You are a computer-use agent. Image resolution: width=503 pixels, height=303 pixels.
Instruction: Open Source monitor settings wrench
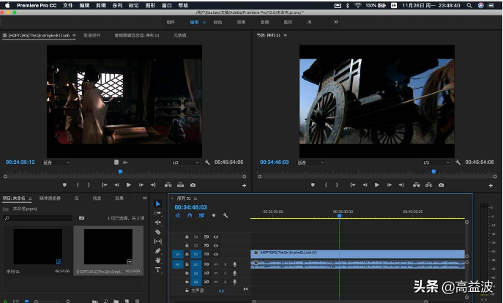pos(207,162)
